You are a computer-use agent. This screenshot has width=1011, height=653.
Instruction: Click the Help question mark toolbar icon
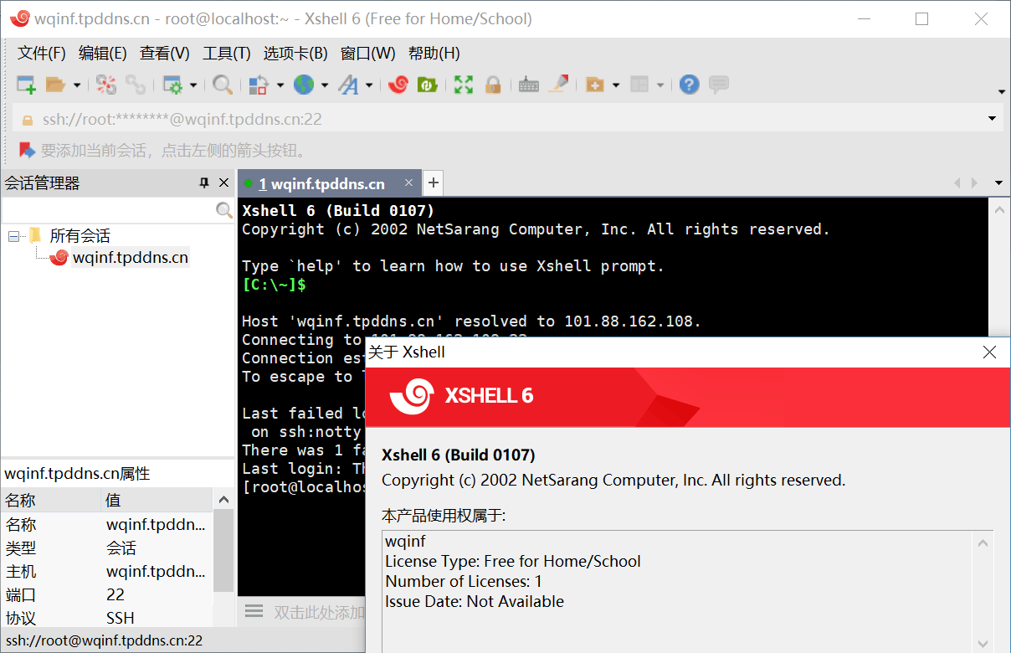689,84
